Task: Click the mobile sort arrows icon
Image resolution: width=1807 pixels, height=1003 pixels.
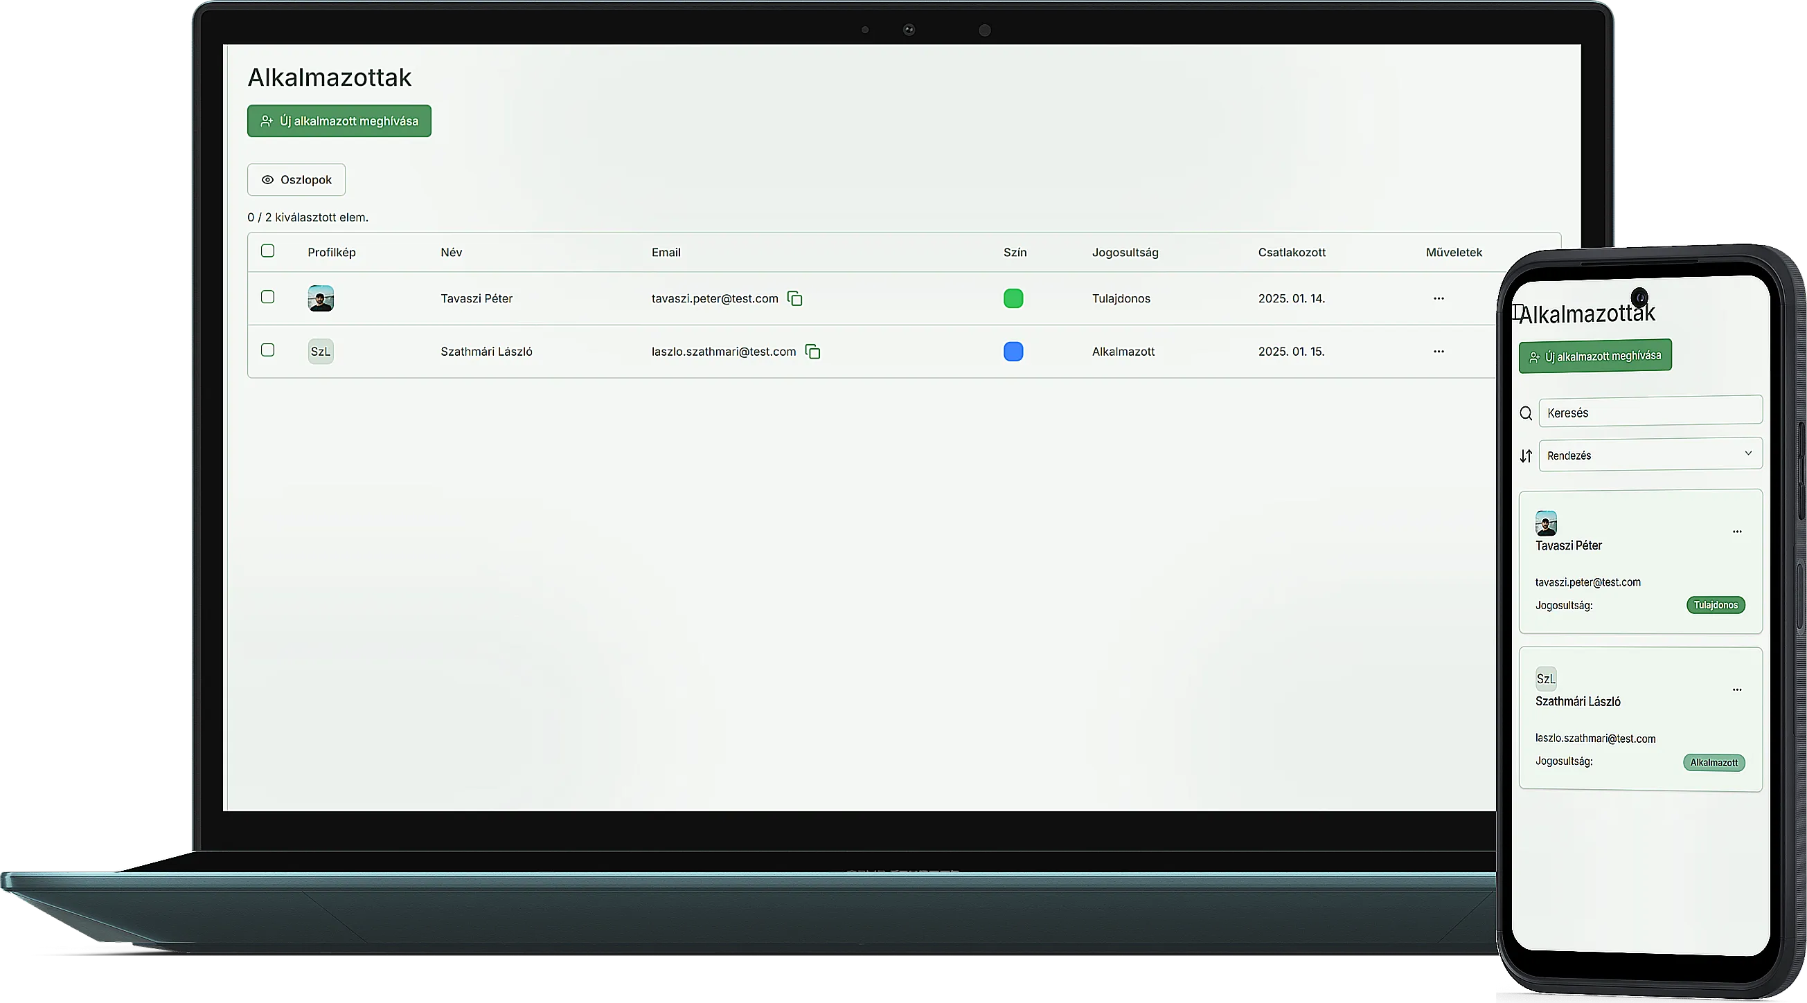Action: coord(1526,456)
